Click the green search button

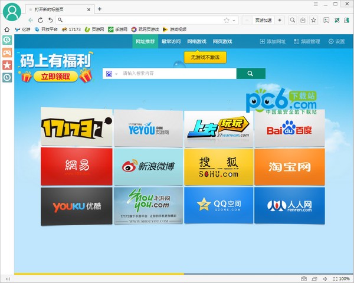[x=251, y=74]
